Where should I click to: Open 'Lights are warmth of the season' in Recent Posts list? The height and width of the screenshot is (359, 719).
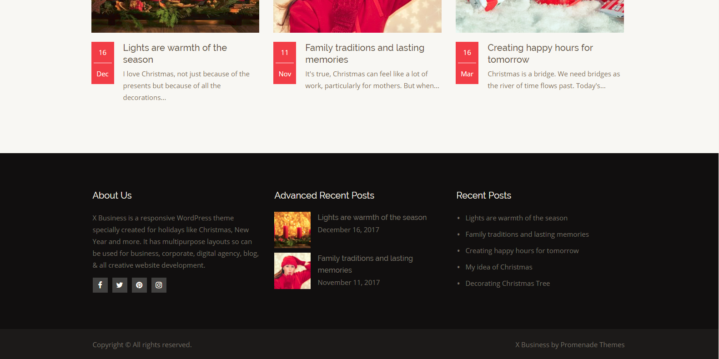pyautogui.click(x=516, y=218)
